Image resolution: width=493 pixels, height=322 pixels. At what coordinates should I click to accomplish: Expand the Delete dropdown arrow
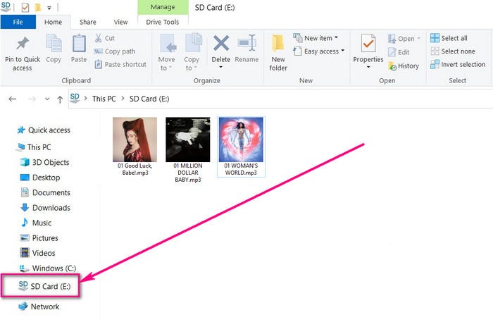(220, 67)
